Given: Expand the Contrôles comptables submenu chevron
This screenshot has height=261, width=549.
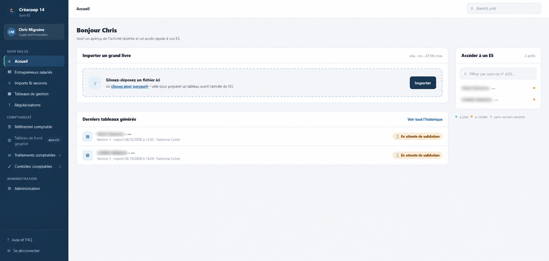Looking at the screenshot, I should [x=60, y=167].
